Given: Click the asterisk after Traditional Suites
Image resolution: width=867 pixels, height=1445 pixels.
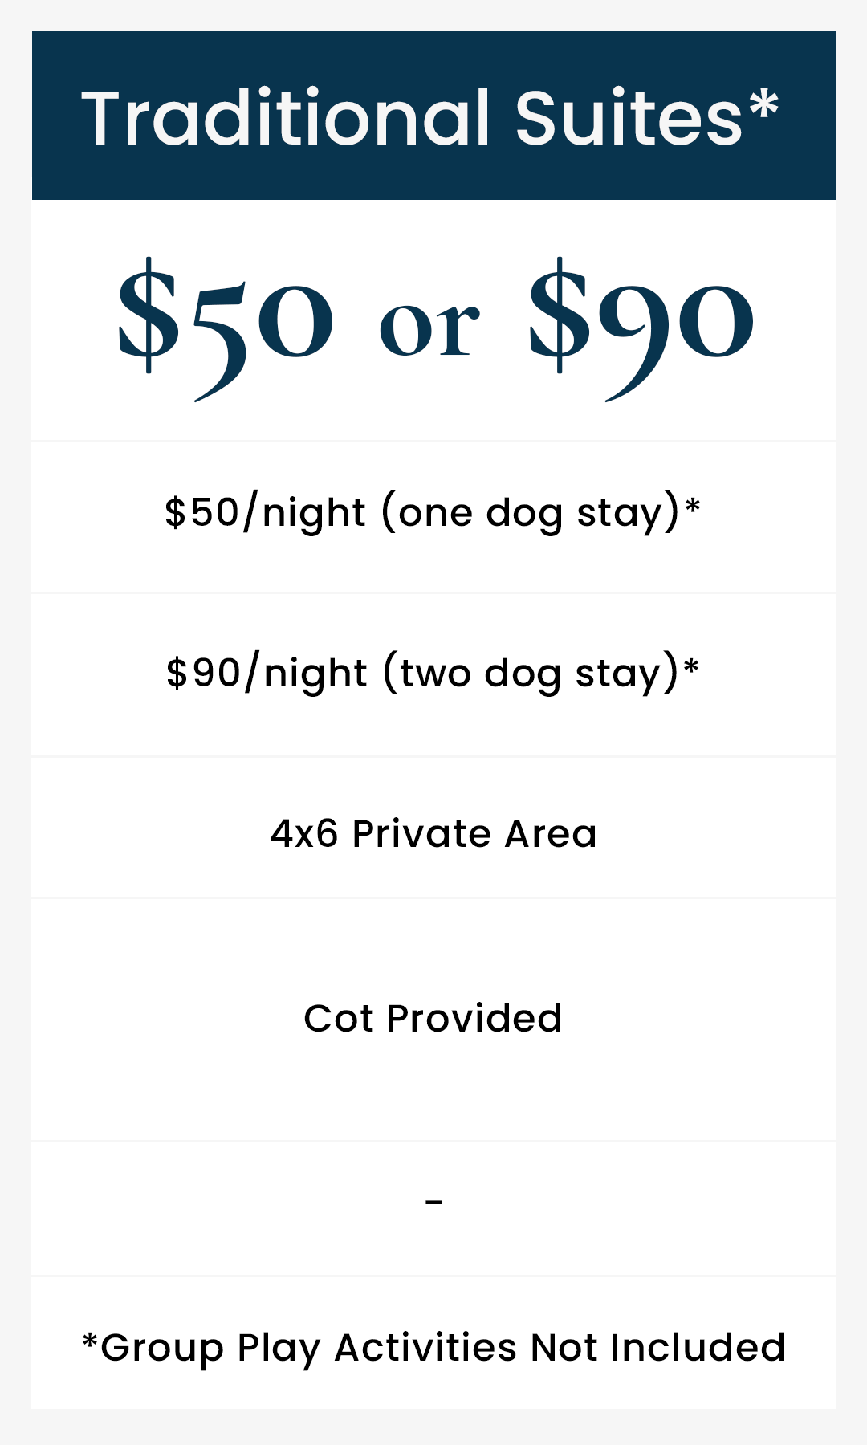Looking at the screenshot, I should click(763, 107).
